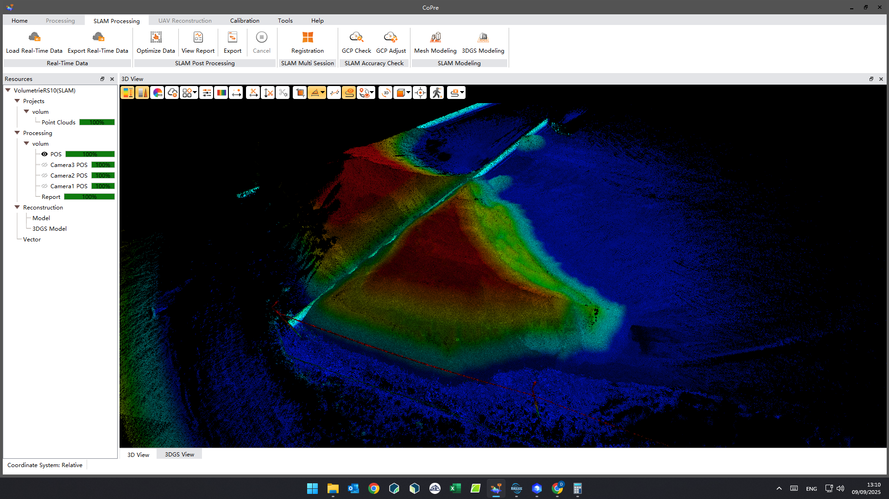Viewport: 889px width, 499px height.
Task: Show the Camera3 POS layer
Action: tap(44, 165)
